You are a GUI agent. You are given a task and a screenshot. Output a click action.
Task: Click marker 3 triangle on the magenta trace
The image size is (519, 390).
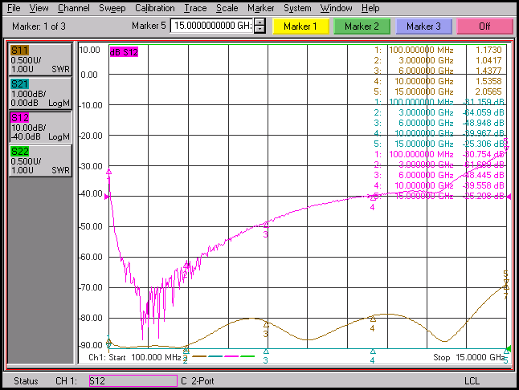coord(266,225)
